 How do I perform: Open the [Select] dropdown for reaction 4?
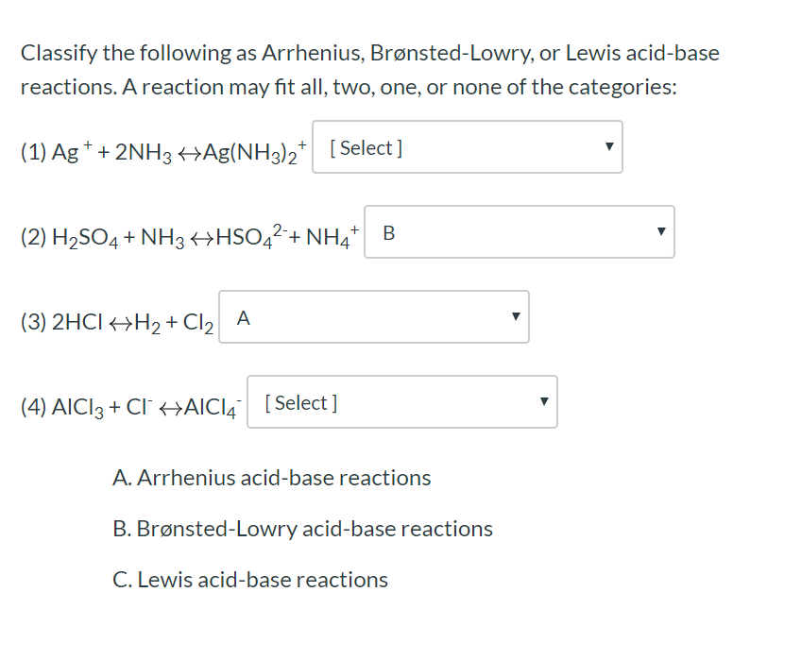coord(401,402)
